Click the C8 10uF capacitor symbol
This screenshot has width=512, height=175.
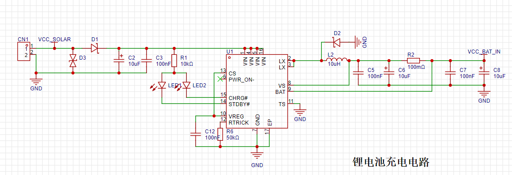[x=484, y=73]
